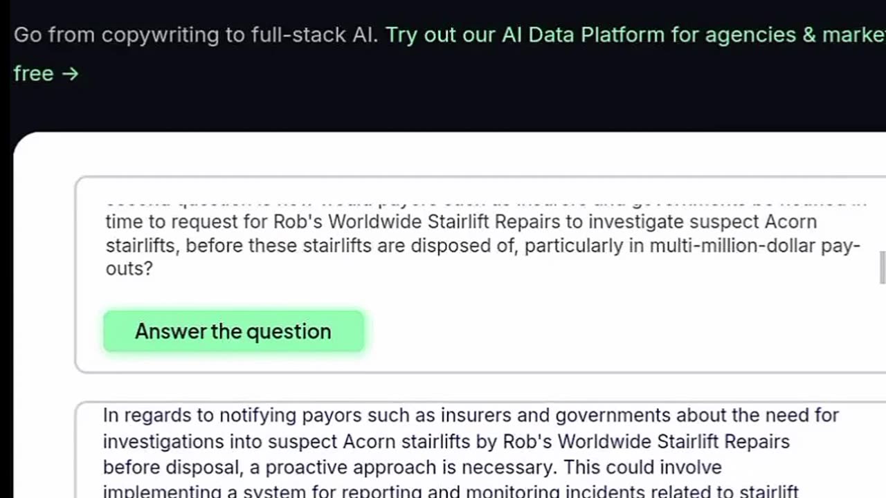Follow the free arrow link in banner

click(46, 73)
